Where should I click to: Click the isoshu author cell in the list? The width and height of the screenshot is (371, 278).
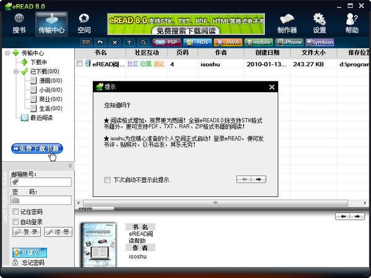point(210,64)
